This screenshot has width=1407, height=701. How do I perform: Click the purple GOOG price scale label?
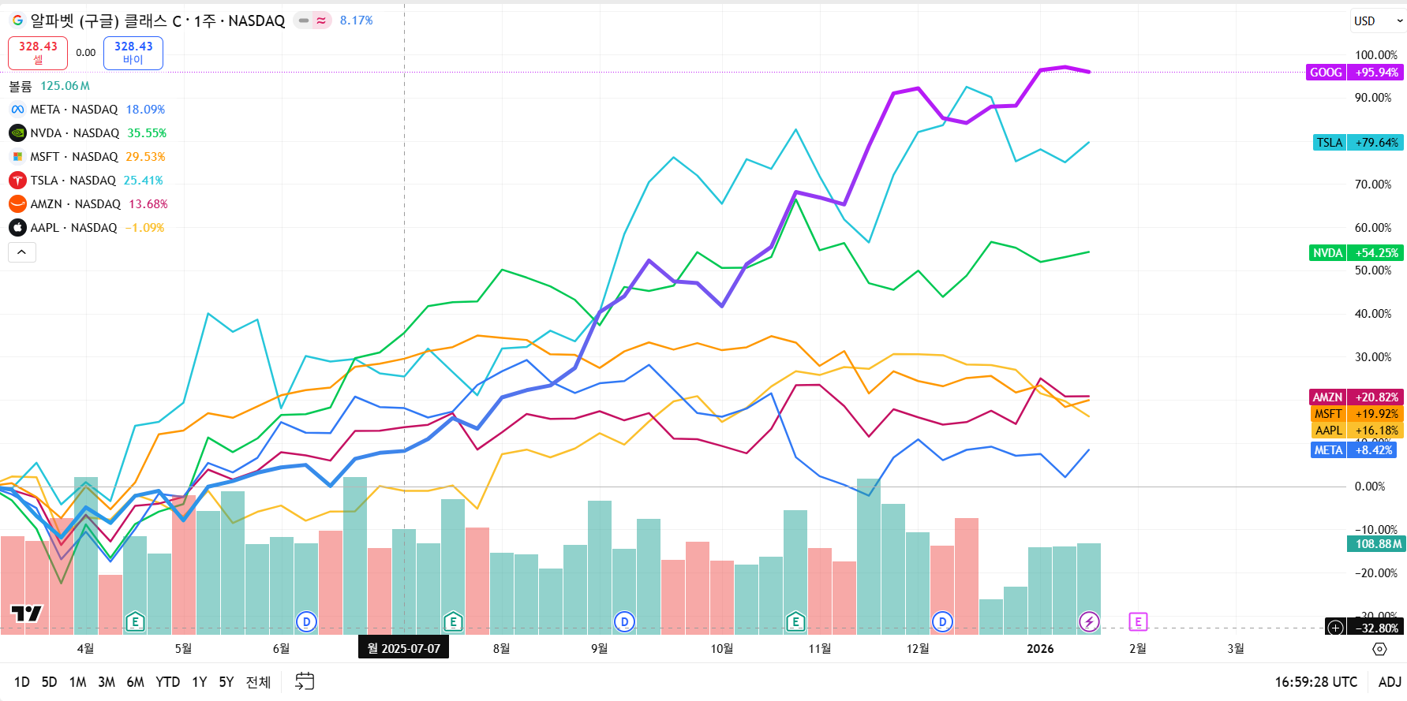(x=1326, y=73)
